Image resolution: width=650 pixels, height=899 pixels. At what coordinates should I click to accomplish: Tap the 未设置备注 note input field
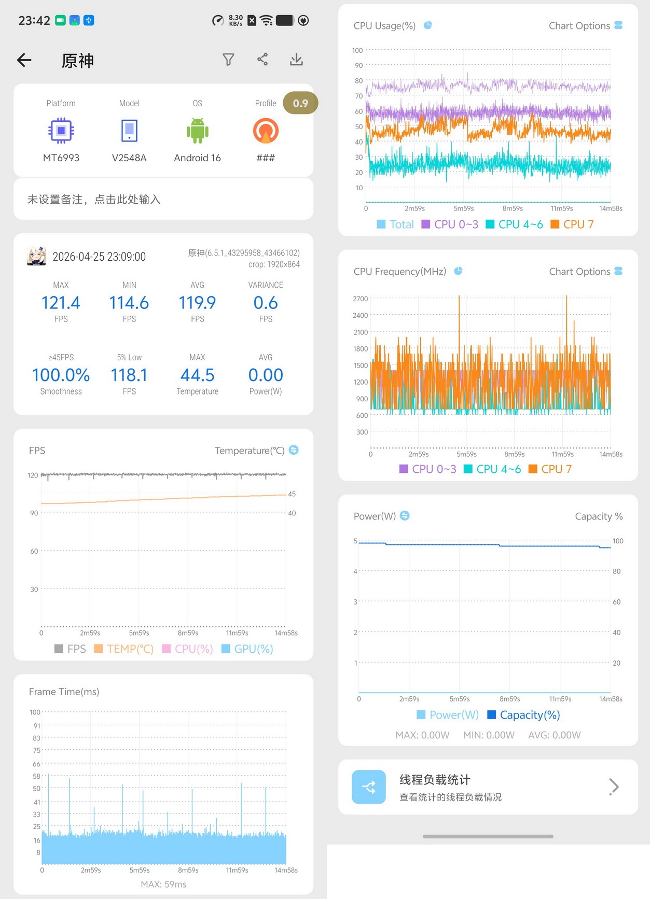tap(163, 199)
